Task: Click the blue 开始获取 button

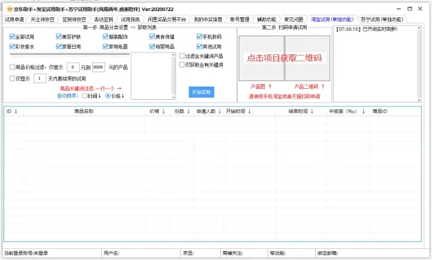Action: pos(202,92)
